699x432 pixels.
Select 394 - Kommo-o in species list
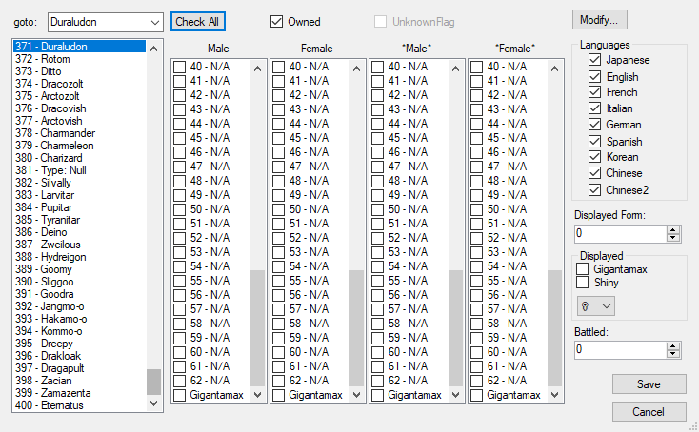(x=80, y=331)
